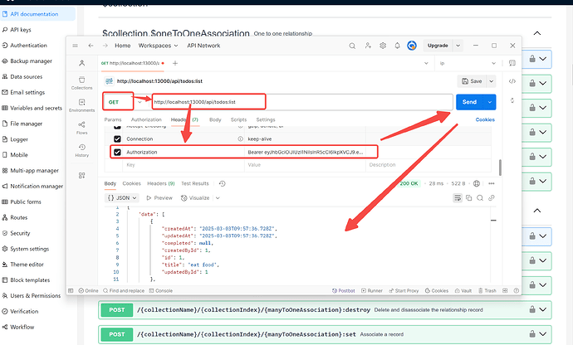Go back with Postman left arrow
The height and width of the screenshot is (345, 573).
click(x=91, y=46)
